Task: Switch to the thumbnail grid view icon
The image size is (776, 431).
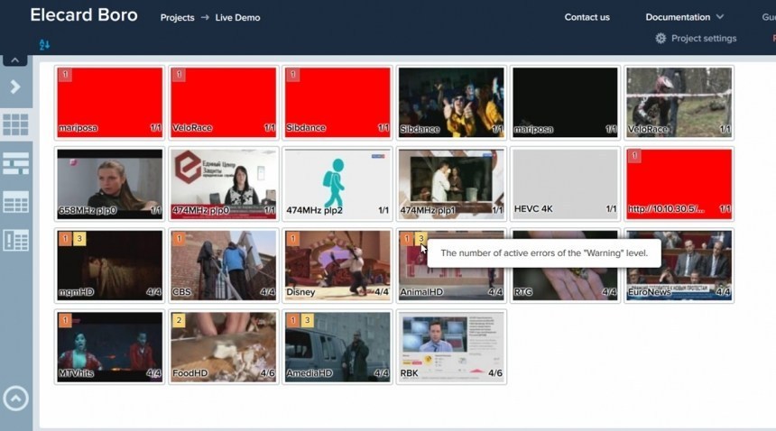Action: [16, 124]
